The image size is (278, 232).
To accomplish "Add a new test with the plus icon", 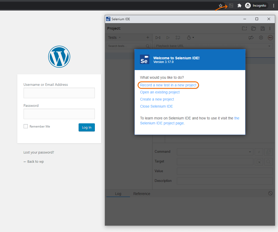I will (x=148, y=38).
